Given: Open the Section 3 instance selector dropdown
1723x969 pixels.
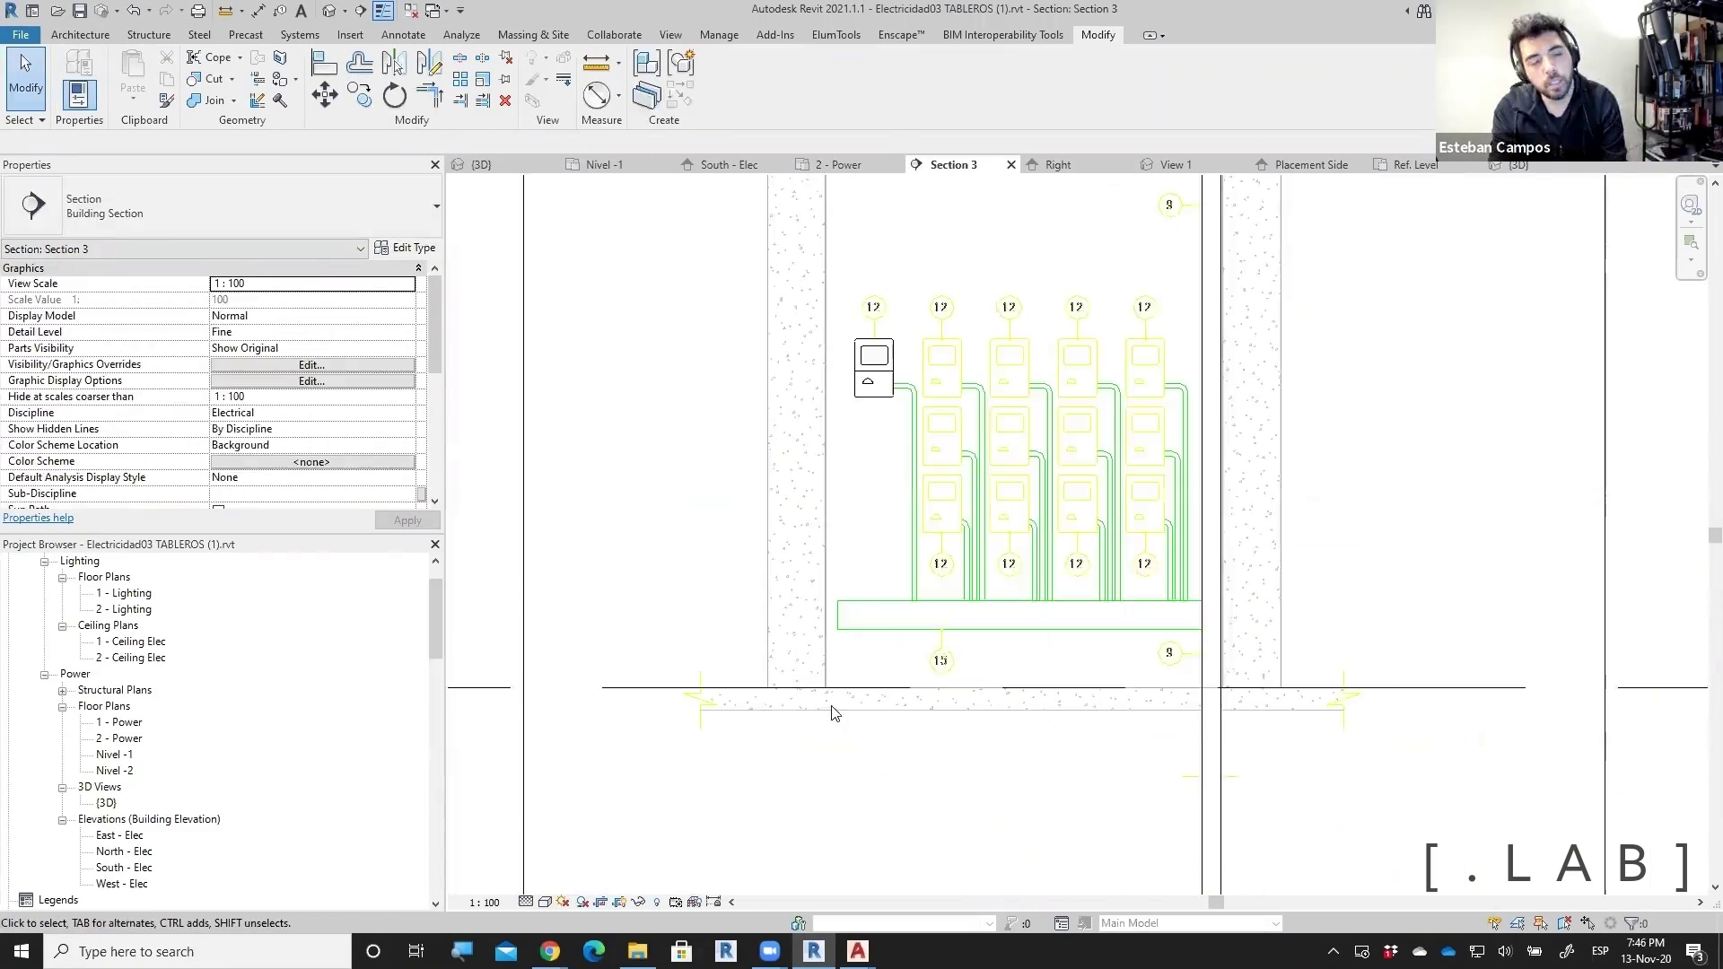Looking at the screenshot, I should point(360,249).
